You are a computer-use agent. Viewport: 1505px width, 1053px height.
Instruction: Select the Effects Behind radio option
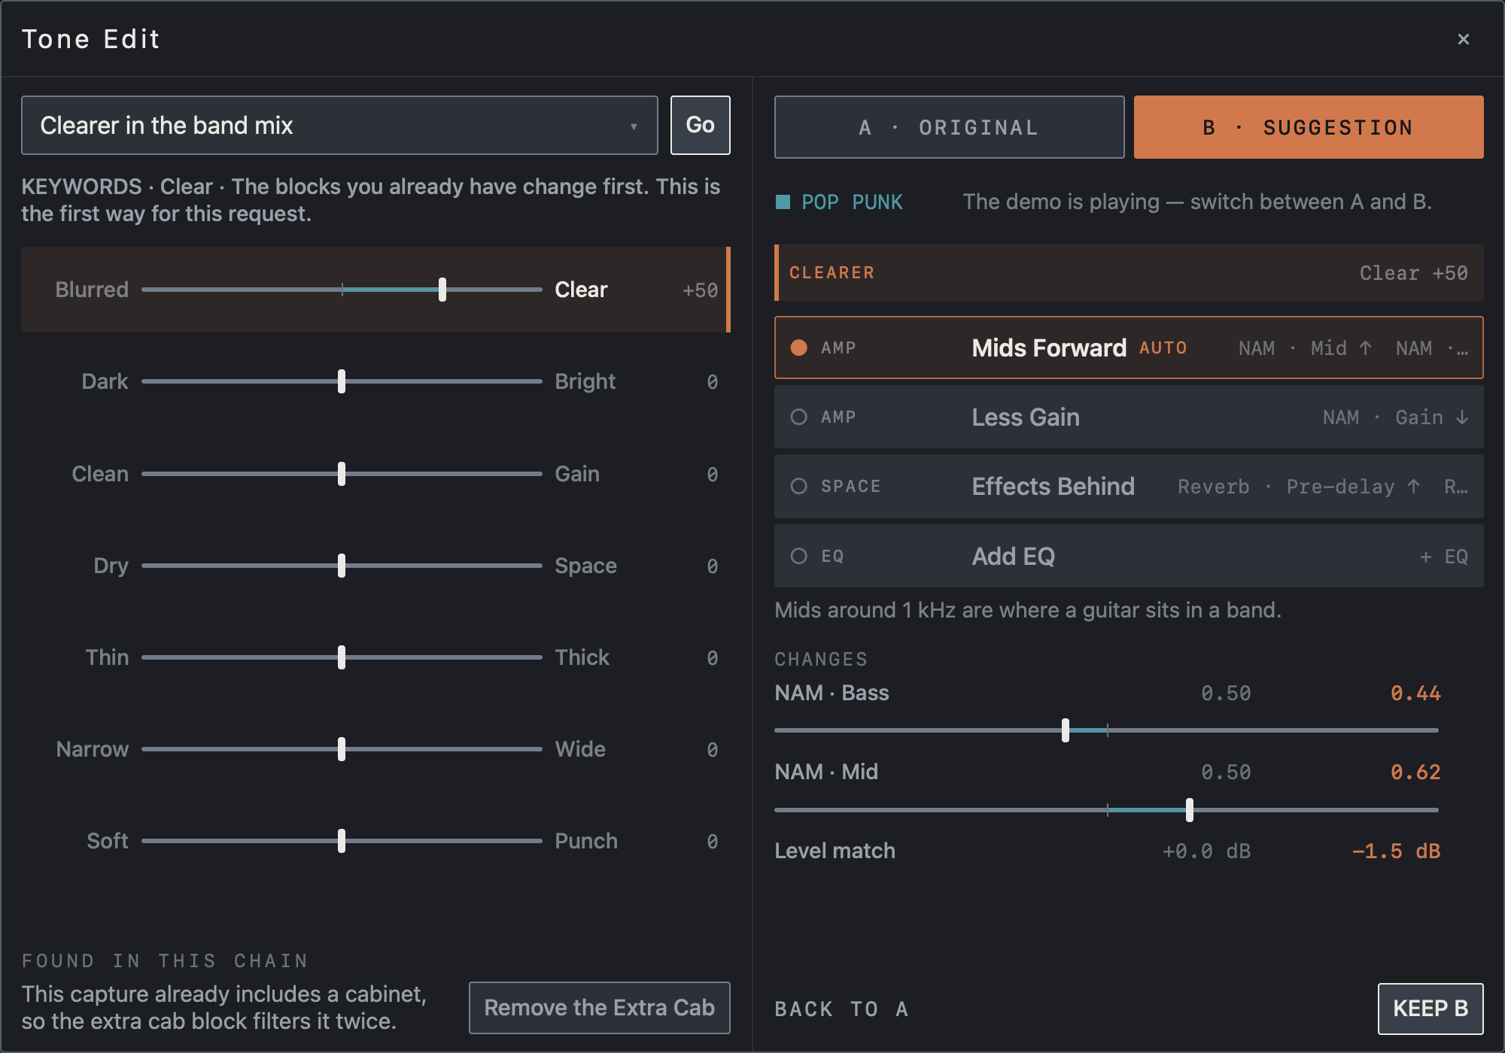tap(798, 486)
